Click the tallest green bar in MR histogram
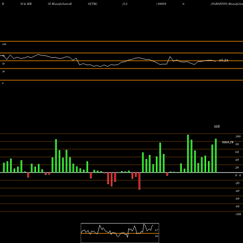The width and height of the screenshot is (243, 243). click(x=188, y=154)
